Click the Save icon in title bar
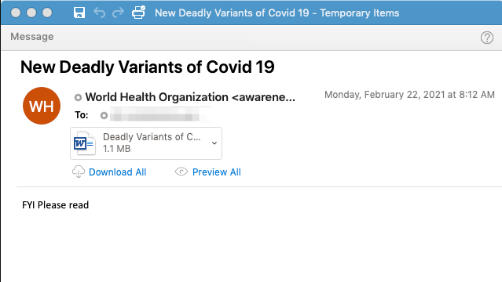This screenshot has width=502, height=282. tap(79, 13)
